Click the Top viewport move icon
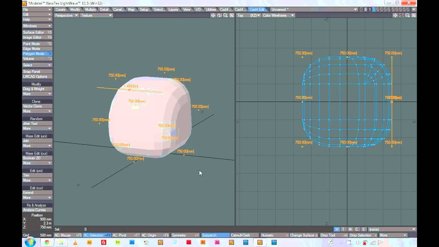439x247 pixels. pos(395,15)
